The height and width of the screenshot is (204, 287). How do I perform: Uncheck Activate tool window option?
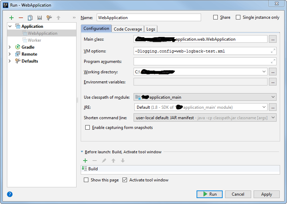[x=125, y=180]
